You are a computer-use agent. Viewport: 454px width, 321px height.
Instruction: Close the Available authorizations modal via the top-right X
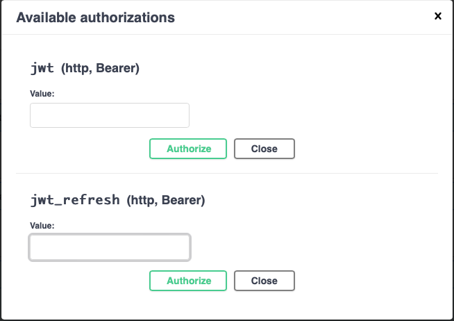(438, 16)
